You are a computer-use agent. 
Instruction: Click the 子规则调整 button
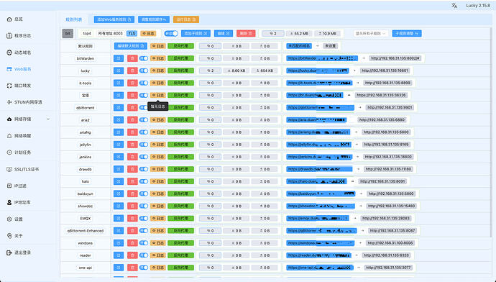[407, 33]
